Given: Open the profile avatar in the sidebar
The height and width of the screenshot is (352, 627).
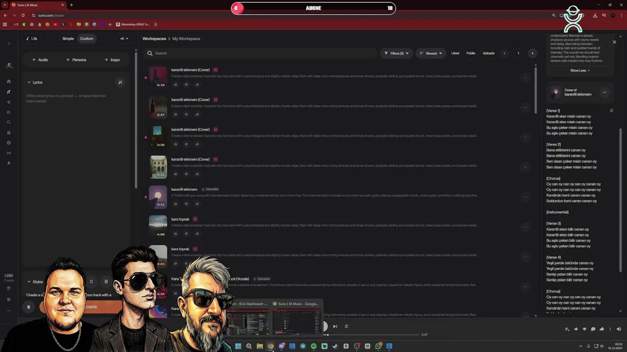Looking at the screenshot, I should click(x=9, y=66).
